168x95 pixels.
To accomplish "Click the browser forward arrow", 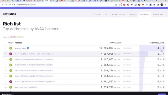I will click(6, 5).
